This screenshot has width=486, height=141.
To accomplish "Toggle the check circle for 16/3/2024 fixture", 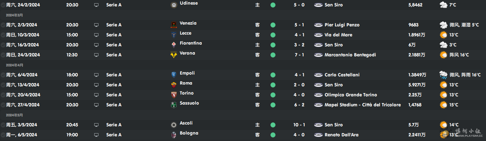I will pyautogui.click(x=3, y=45).
